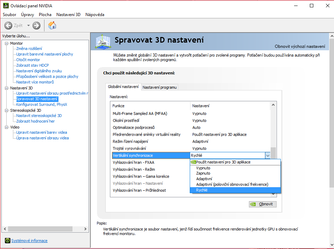
Task: Choose Adaptivní in vertical sync list
Action: [x=235, y=179]
